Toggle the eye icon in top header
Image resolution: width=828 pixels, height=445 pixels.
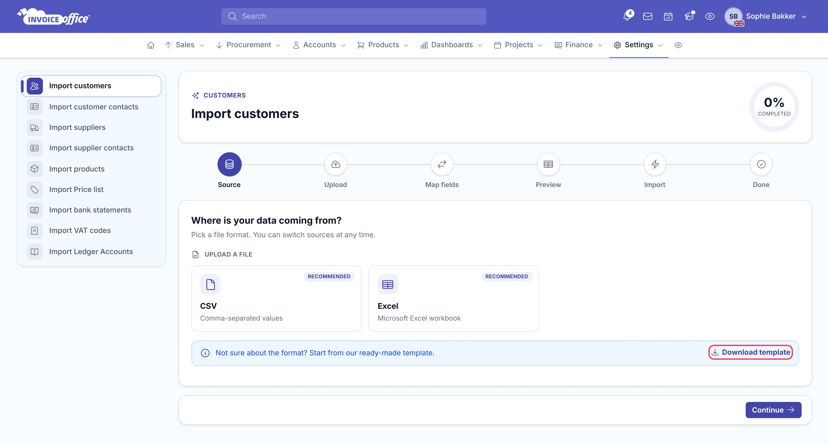710,16
